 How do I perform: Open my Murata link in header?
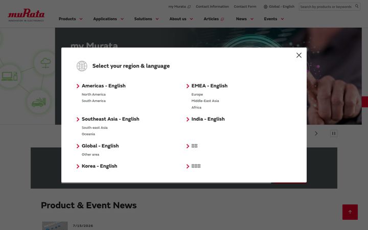tap(177, 7)
